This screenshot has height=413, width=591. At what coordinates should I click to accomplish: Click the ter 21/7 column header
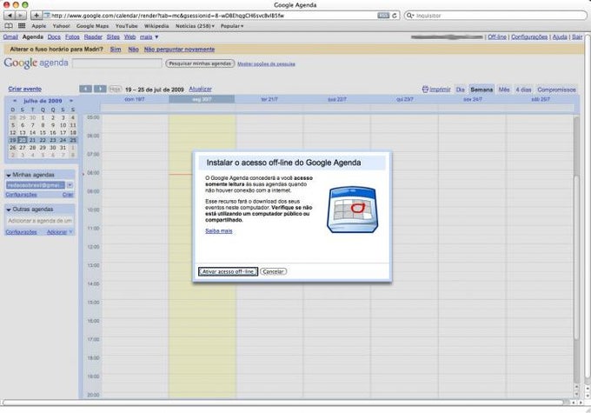pyautogui.click(x=269, y=99)
